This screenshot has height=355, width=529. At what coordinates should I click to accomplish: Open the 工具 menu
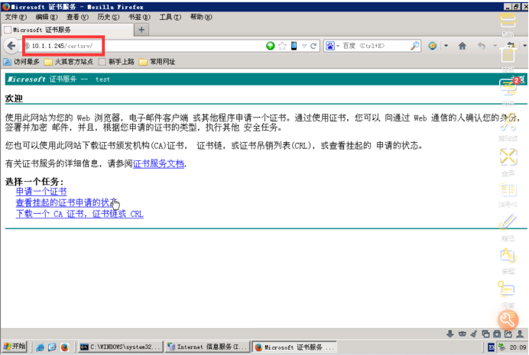click(170, 17)
